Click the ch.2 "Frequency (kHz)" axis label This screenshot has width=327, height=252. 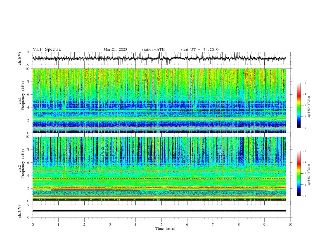point(23,164)
